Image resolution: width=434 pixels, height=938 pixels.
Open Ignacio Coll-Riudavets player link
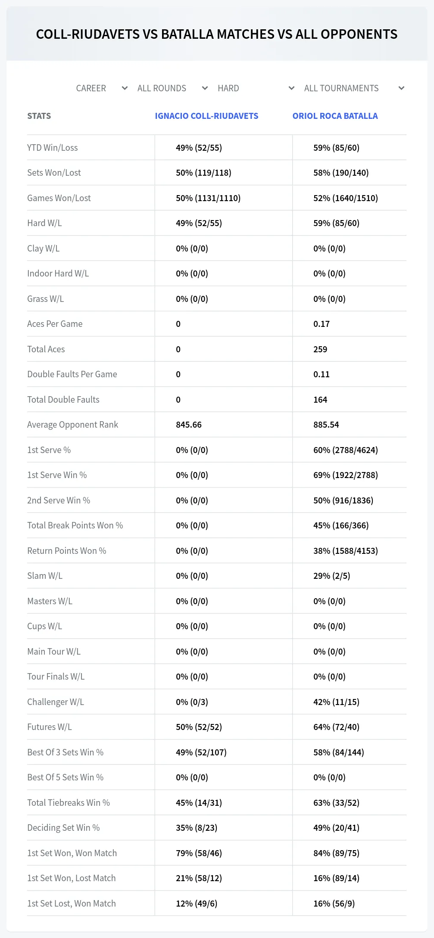tap(206, 116)
